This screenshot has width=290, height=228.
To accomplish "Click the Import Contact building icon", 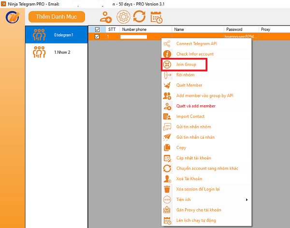I will (x=167, y=116).
